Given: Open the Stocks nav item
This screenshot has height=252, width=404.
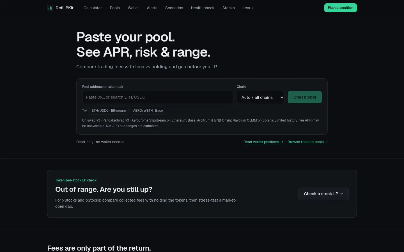Looking at the screenshot, I should (228, 8).
